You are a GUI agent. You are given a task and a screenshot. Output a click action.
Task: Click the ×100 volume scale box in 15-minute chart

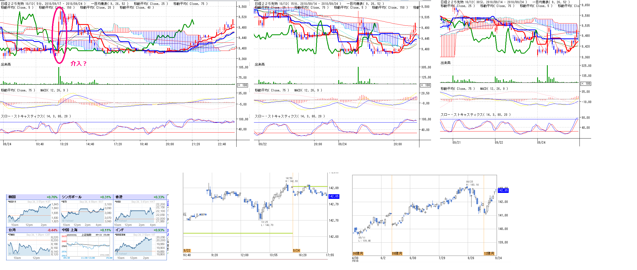(425, 85)
